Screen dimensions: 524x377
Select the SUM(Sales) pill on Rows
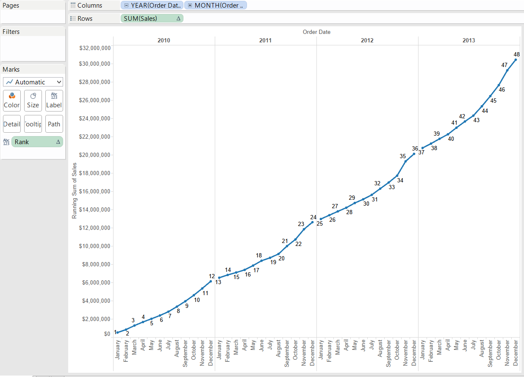coord(148,18)
